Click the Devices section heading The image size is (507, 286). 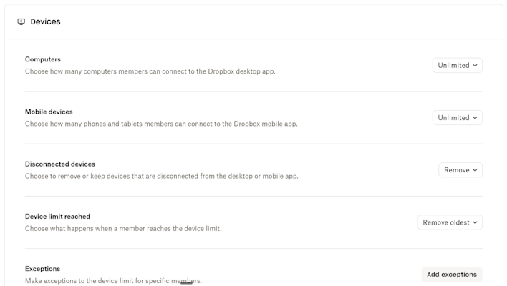point(45,21)
